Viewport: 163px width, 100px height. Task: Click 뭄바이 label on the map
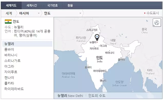pos(88,67)
